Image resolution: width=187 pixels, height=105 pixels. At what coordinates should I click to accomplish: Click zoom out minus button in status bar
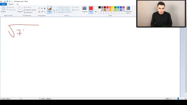(171, 99)
